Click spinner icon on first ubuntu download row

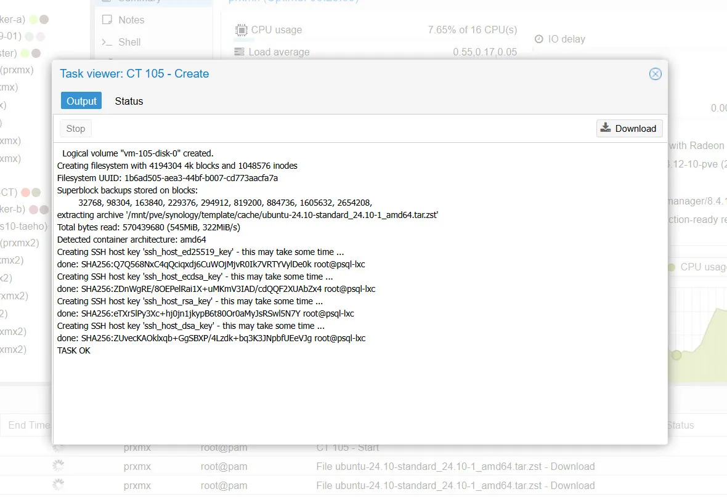(59, 467)
